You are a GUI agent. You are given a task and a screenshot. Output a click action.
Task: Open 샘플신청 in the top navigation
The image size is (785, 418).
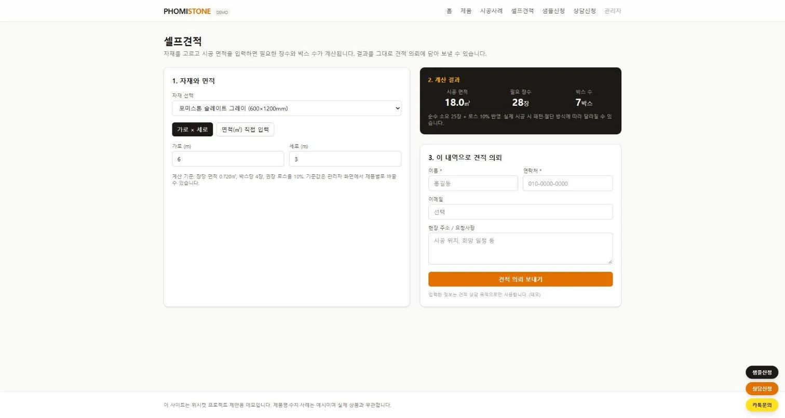[553, 11]
